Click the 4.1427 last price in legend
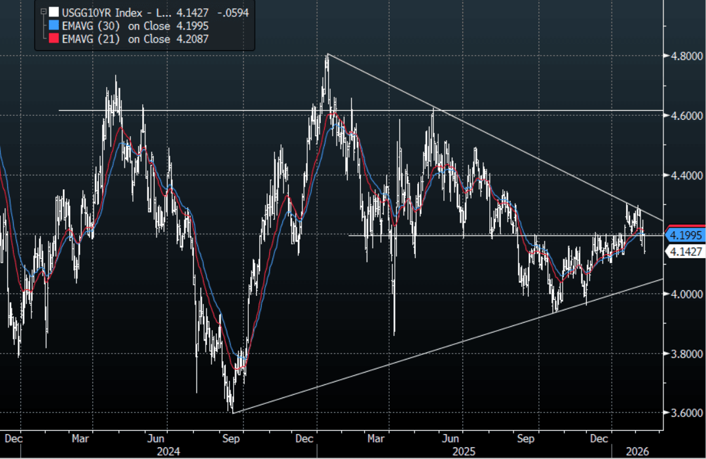The width and height of the screenshot is (706, 459). tap(193, 12)
